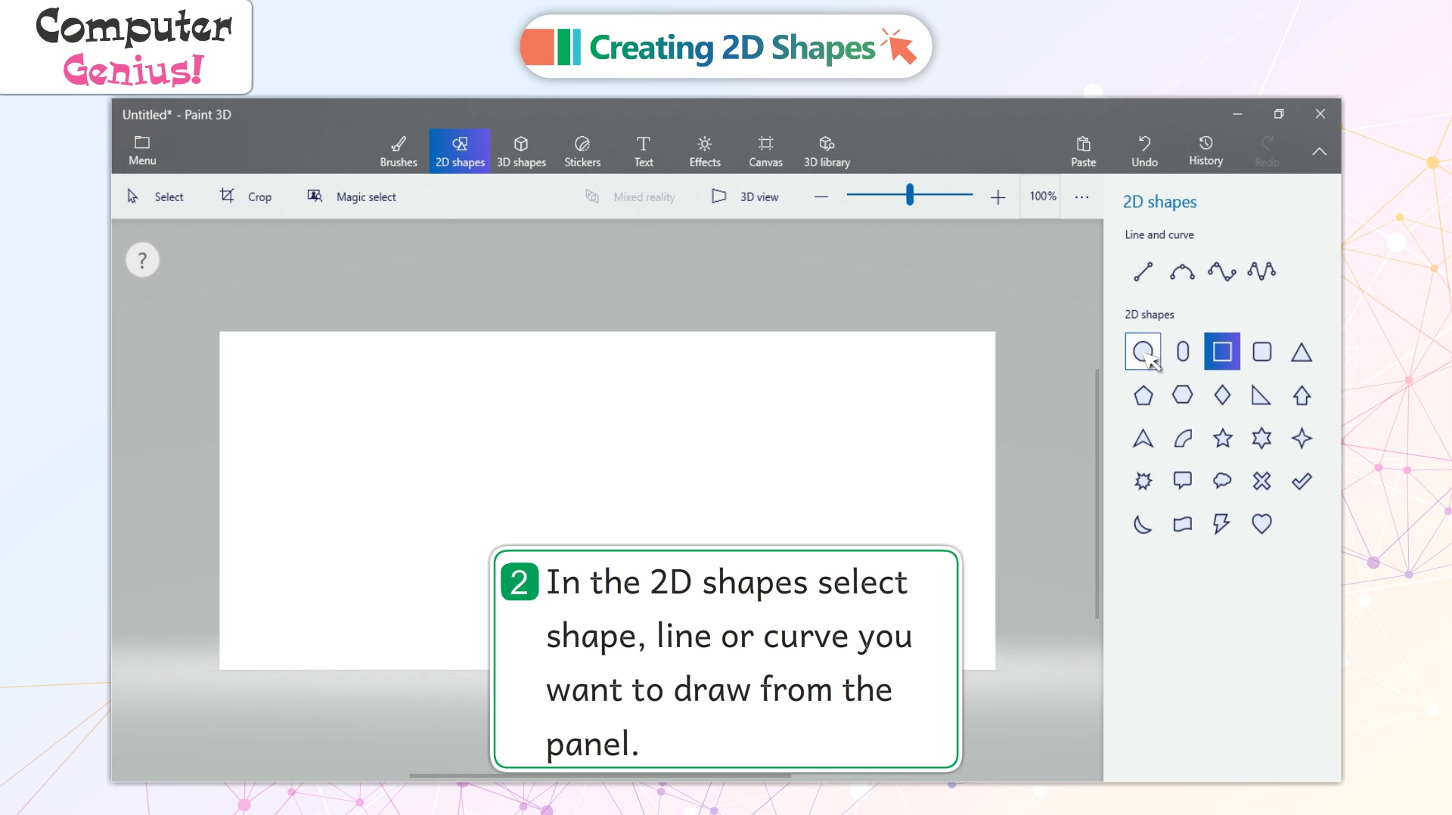Select the Circle shape
Viewport: 1452px width, 815px height.
click(1143, 352)
